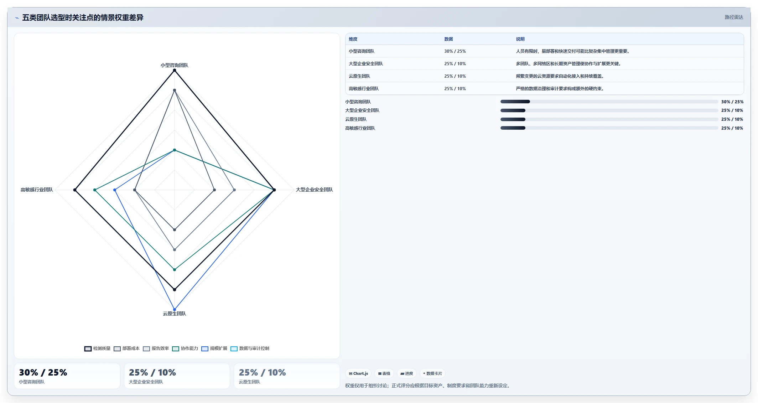Click the 小型咨询团队 label in the progress list
Screen dimensions: 758x403
[x=358, y=102]
